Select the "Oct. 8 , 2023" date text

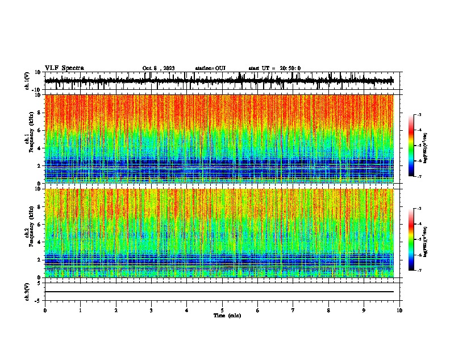coord(159,68)
